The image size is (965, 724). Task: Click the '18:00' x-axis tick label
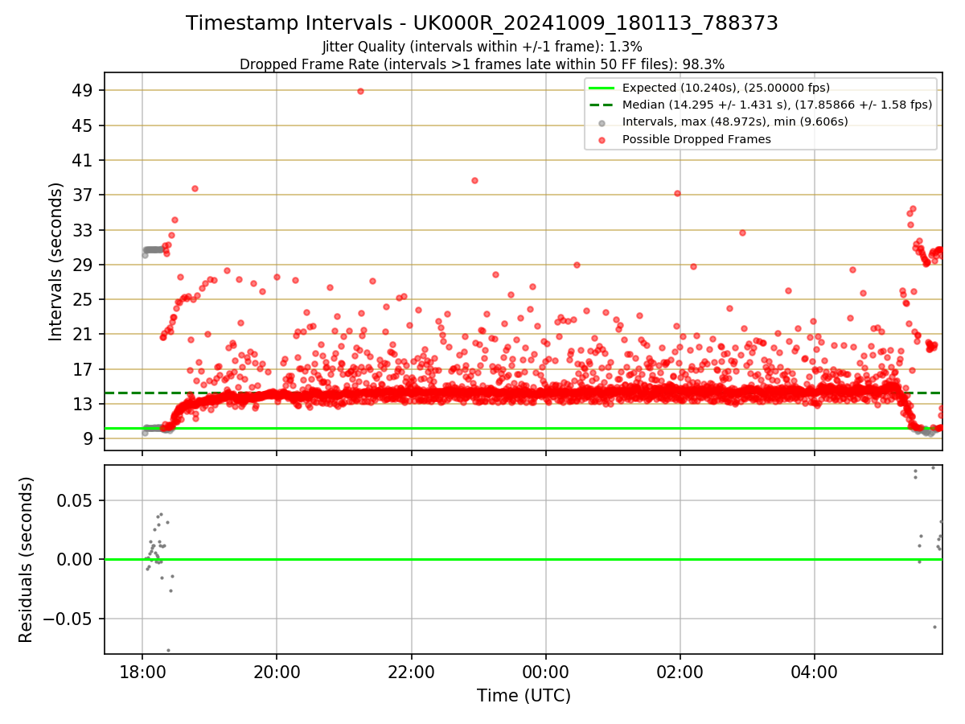pos(142,673)
